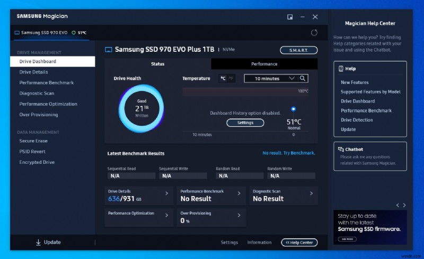
Task: Click Update in the bottom bar
Action: [x=48, y=242]
